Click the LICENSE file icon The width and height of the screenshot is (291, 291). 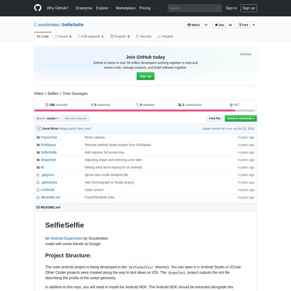[38, 190]
